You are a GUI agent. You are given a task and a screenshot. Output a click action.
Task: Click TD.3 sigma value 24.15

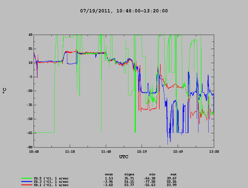coord(129,182)
